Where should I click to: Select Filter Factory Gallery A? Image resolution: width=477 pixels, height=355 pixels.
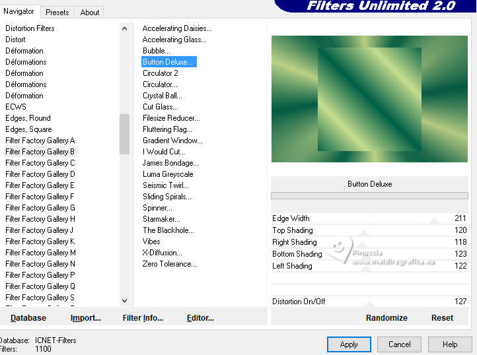40,141
